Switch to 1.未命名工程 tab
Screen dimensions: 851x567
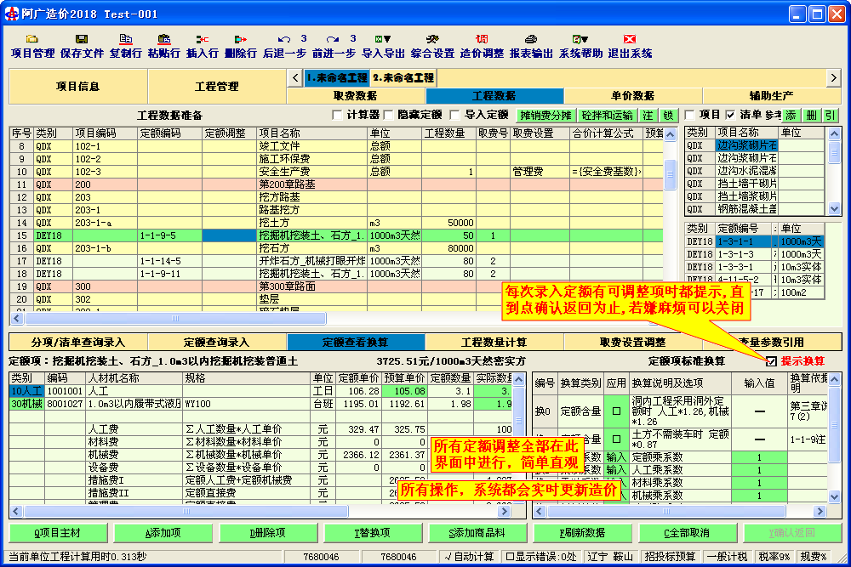337,78
